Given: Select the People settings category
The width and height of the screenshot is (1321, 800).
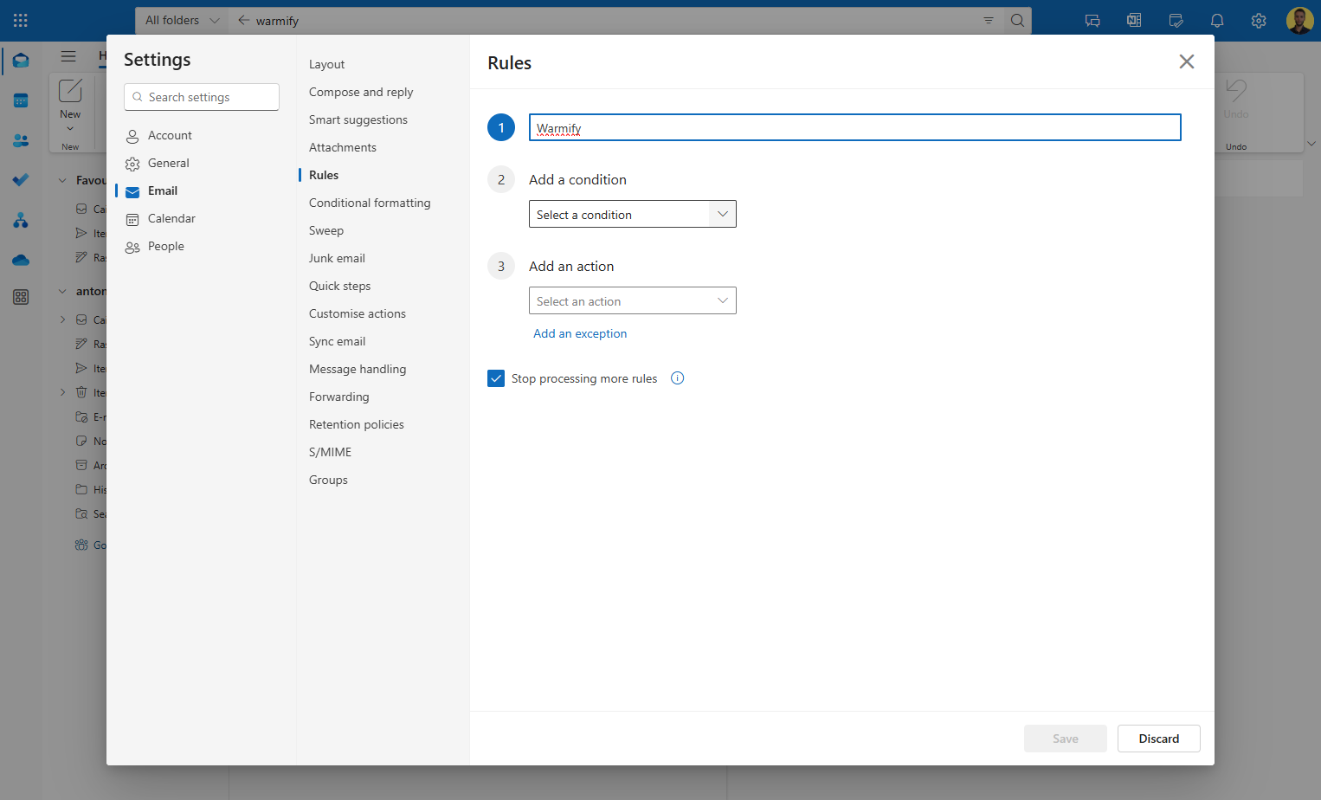Looking at the screenshot, I should pos(166,246).
